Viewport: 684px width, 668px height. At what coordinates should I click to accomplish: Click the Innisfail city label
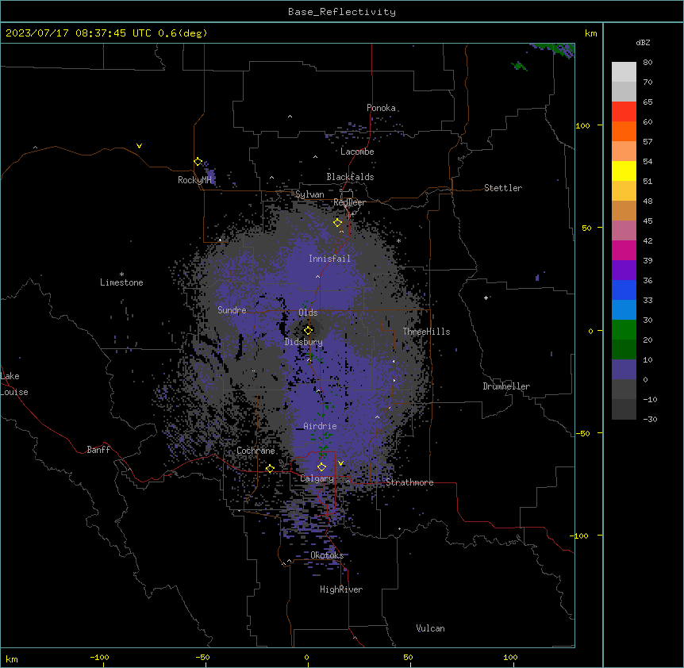[x=329, y=259]
